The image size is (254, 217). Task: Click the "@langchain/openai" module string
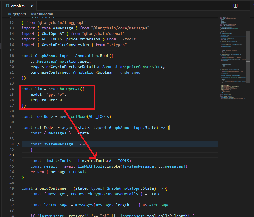point(103,33)
